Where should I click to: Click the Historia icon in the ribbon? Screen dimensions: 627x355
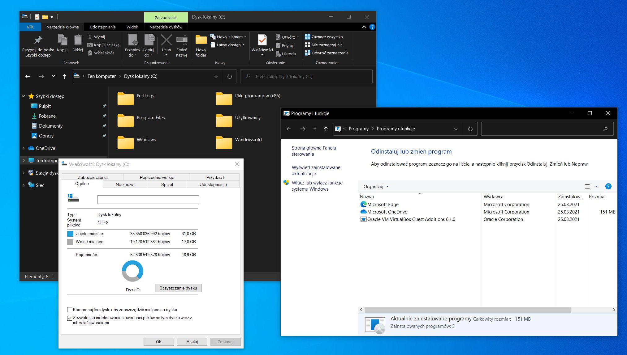pos(279,54)
